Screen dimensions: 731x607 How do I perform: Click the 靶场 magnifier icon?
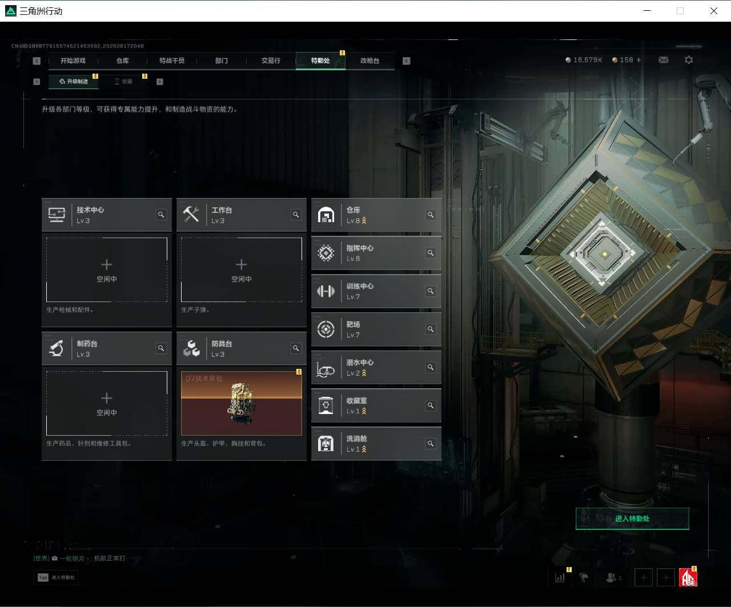431,329
